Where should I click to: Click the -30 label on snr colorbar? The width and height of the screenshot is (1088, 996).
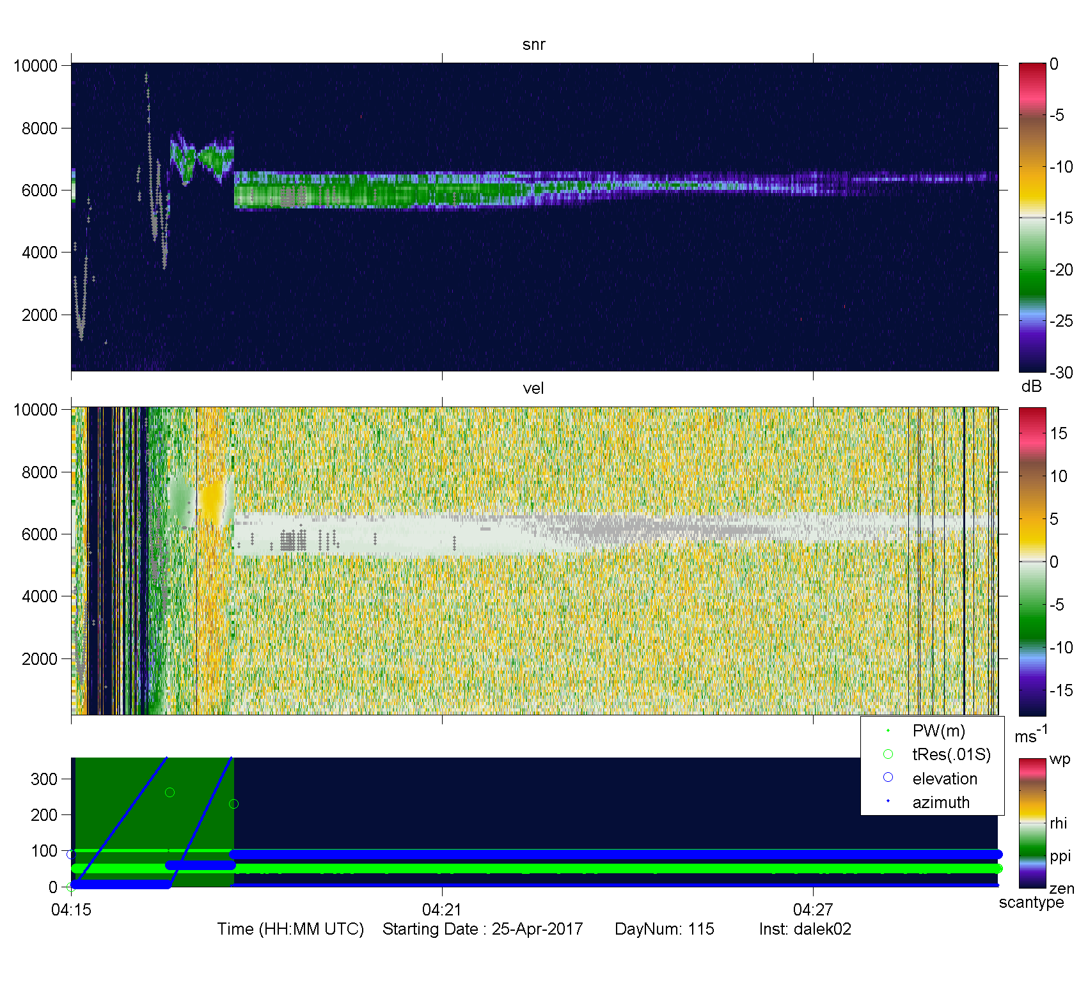(1062, 373)
